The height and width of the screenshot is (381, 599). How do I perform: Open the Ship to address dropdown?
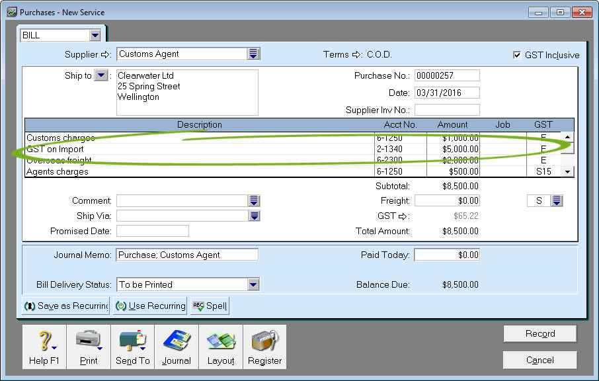pos(100,75)
